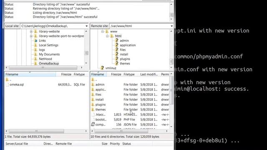The image size is (267, 150).
Task: Select the plugins folder in remote tree
Action: 125,59
